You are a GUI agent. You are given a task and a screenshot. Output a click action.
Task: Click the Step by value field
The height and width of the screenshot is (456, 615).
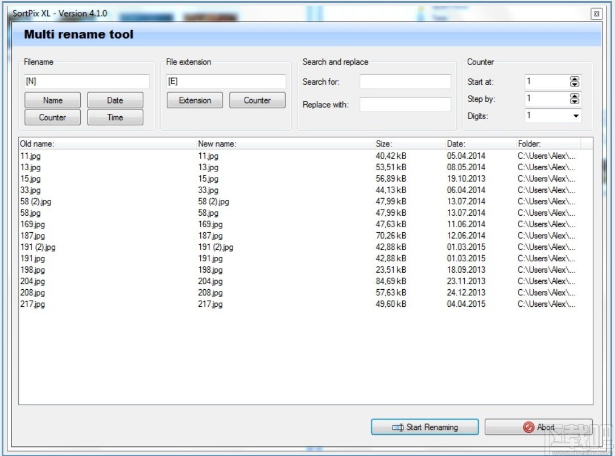[x=547, y=98]
